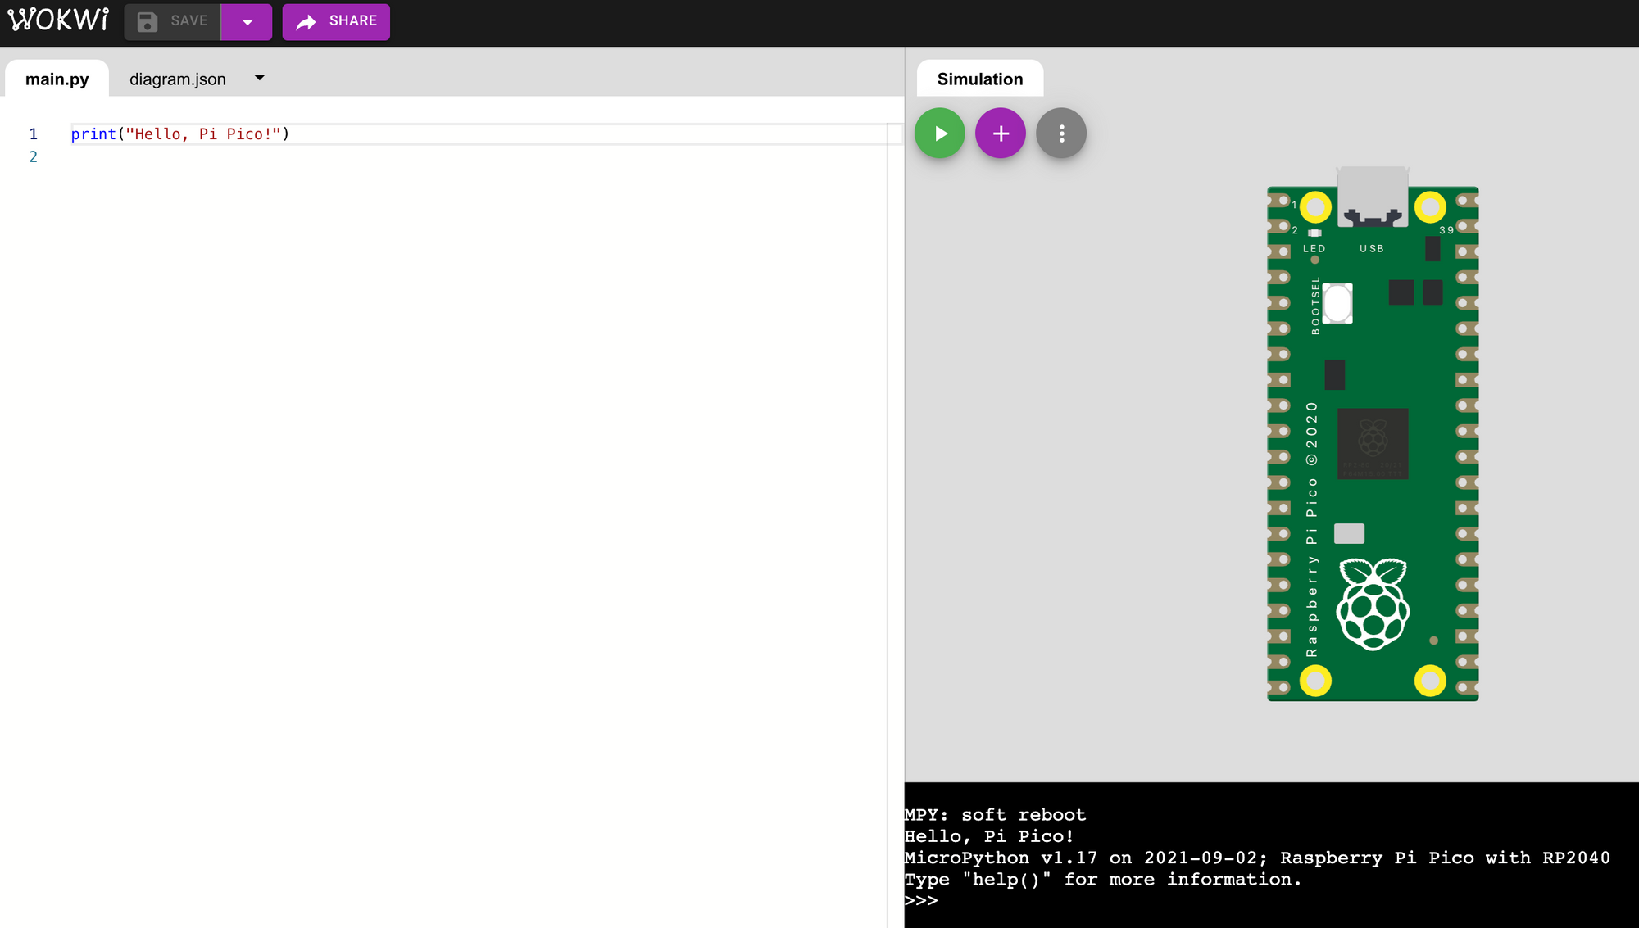Click the SHARE button
The width and height of the screenshot is (1639, 928).
(x=336, y=21)
